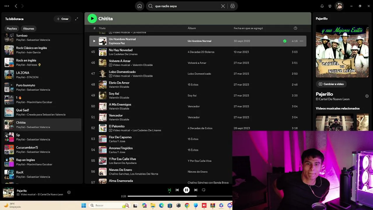This screenshot has width=373, height=210.
Task: Open the weather widget showing 26°C
Action: click(x=12, y=205)
